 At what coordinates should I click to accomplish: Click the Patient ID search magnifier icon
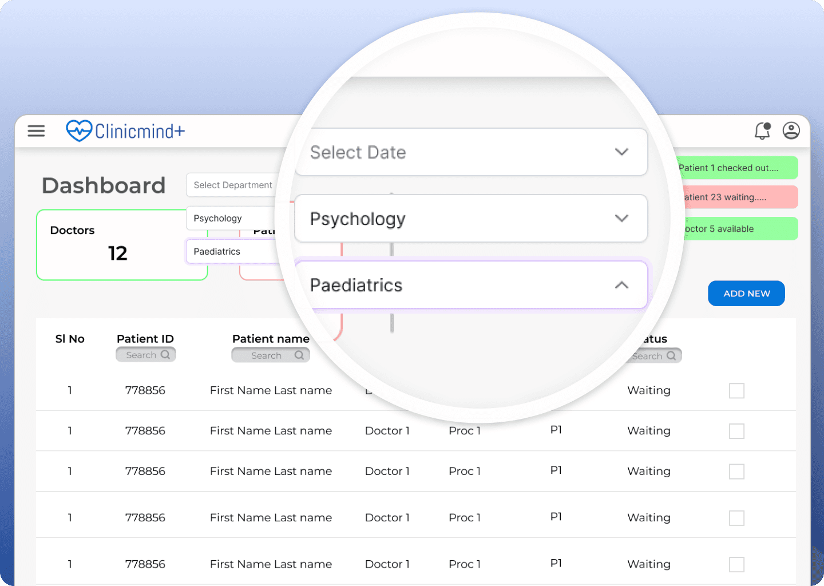click(x=165, y=355)
